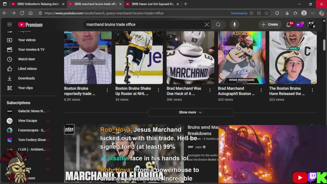The image size is (327, 184).
Task: Open options for Boston Bruins Shake Up Roster
Action: coord(158,90)
